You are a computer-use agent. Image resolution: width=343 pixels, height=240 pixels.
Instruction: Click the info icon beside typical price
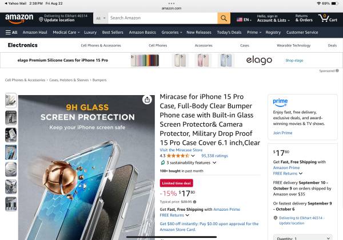194,202
